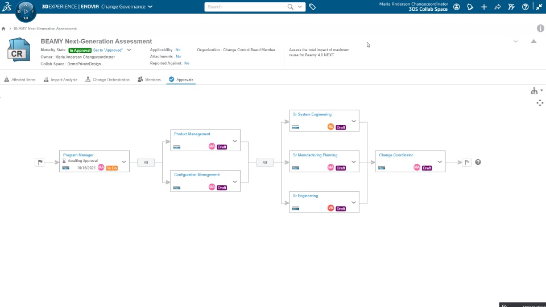546x307 pixels.
Task: Open the route layout graph icon
Action: click(534, 91)
